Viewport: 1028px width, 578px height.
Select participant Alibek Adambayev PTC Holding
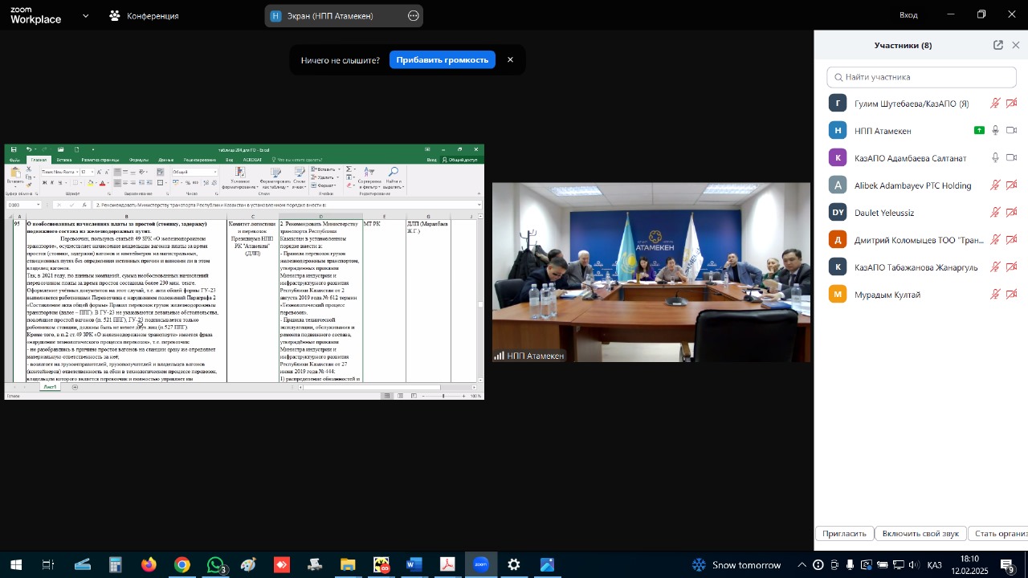(x=921, y=185)
